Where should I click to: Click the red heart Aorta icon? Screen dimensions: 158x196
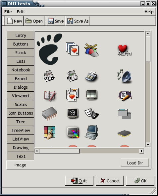pyautogui.click(x=125, y=50)
